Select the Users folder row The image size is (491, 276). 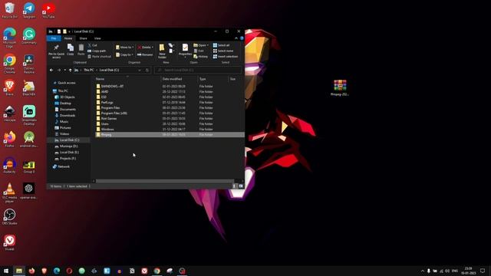[x=169, y=124]
